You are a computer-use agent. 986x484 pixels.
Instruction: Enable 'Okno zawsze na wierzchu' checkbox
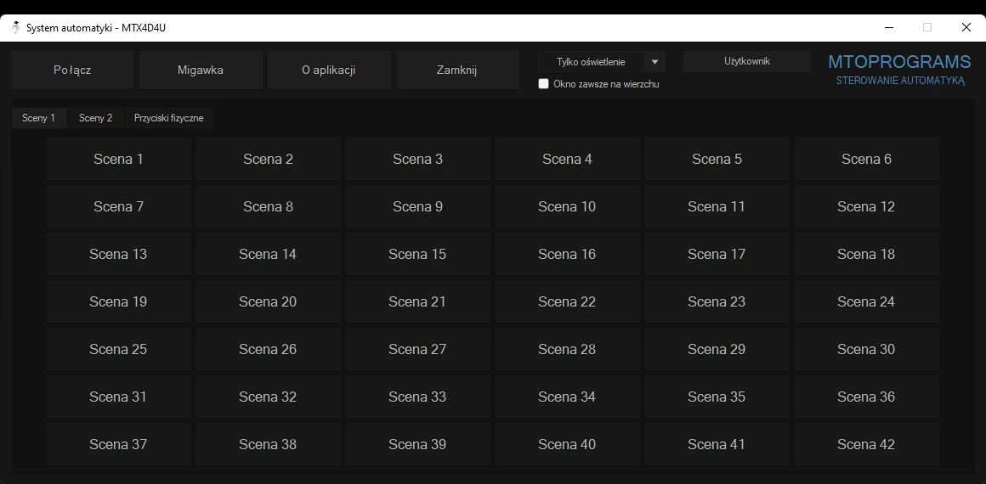pyautogui.click(x=544, y=83)
